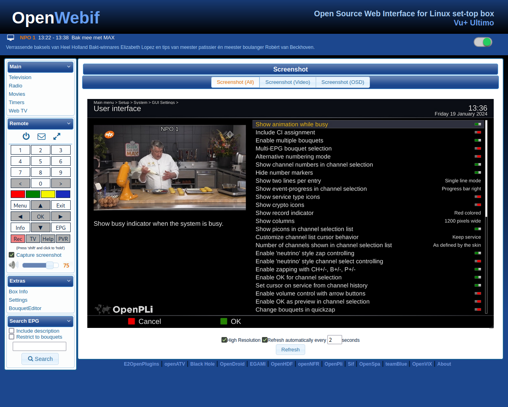Click the expand fullscreen remote icon
Image resolution: width=508 pixels, height=407 pixels.
pos(57,136)
